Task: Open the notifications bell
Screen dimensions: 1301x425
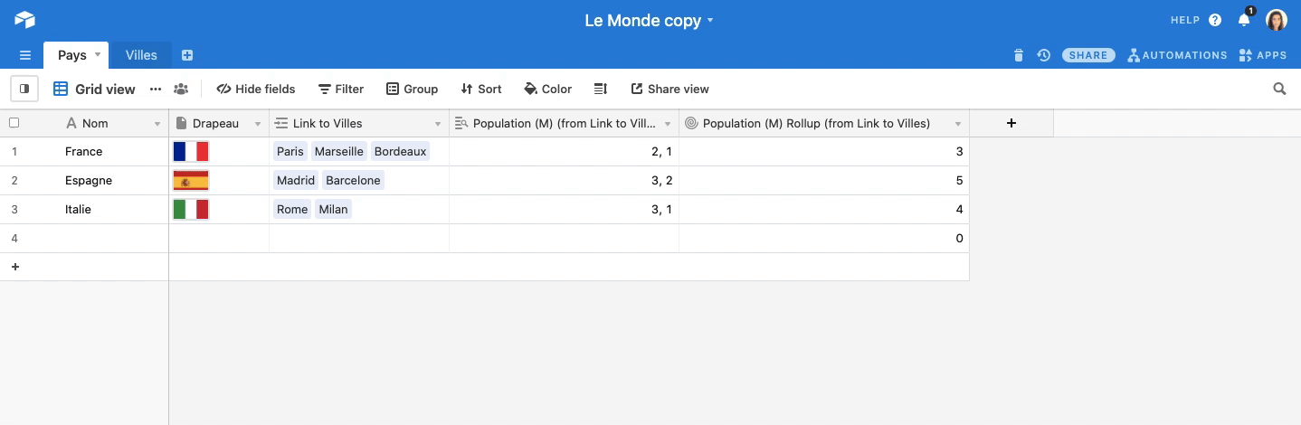Action: coord(1244,20)
